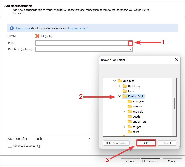185x167 pixels.
Task: Click the path browse ellipsis button
Action: (130, 43)
